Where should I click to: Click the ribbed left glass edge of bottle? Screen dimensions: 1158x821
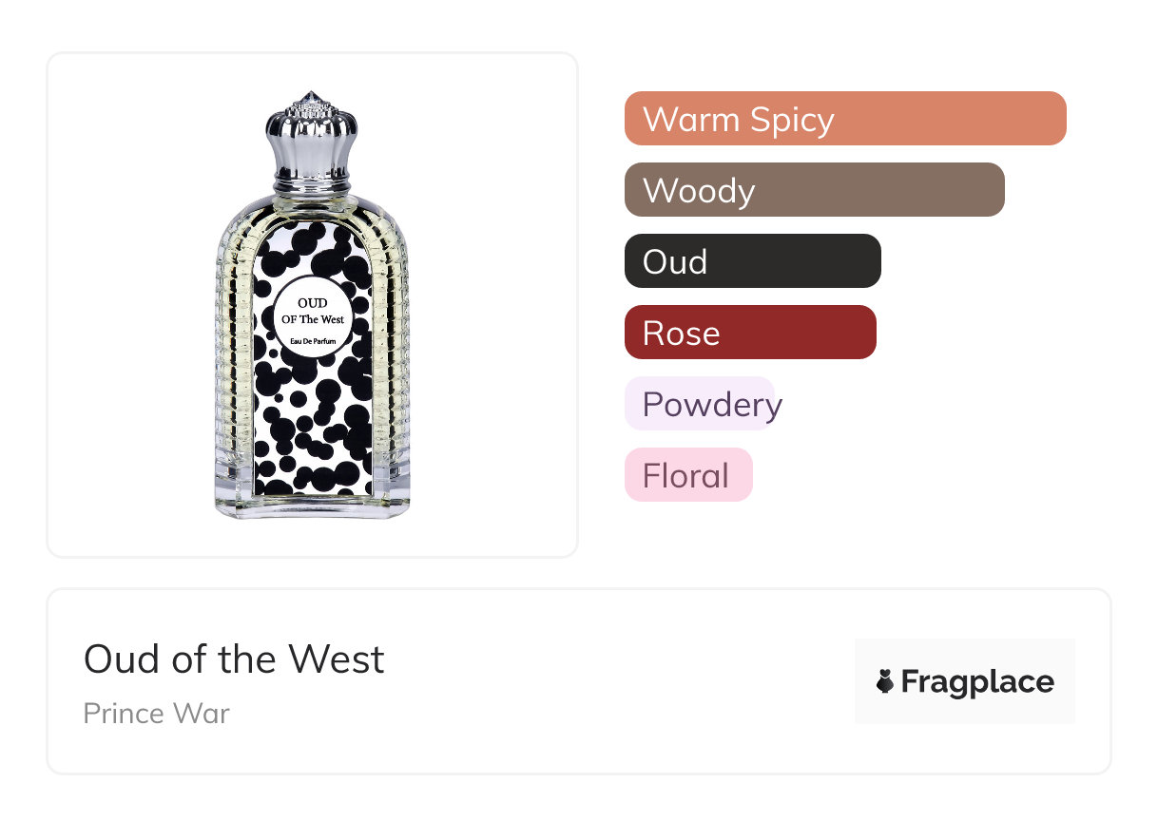(x=233, y=361)
